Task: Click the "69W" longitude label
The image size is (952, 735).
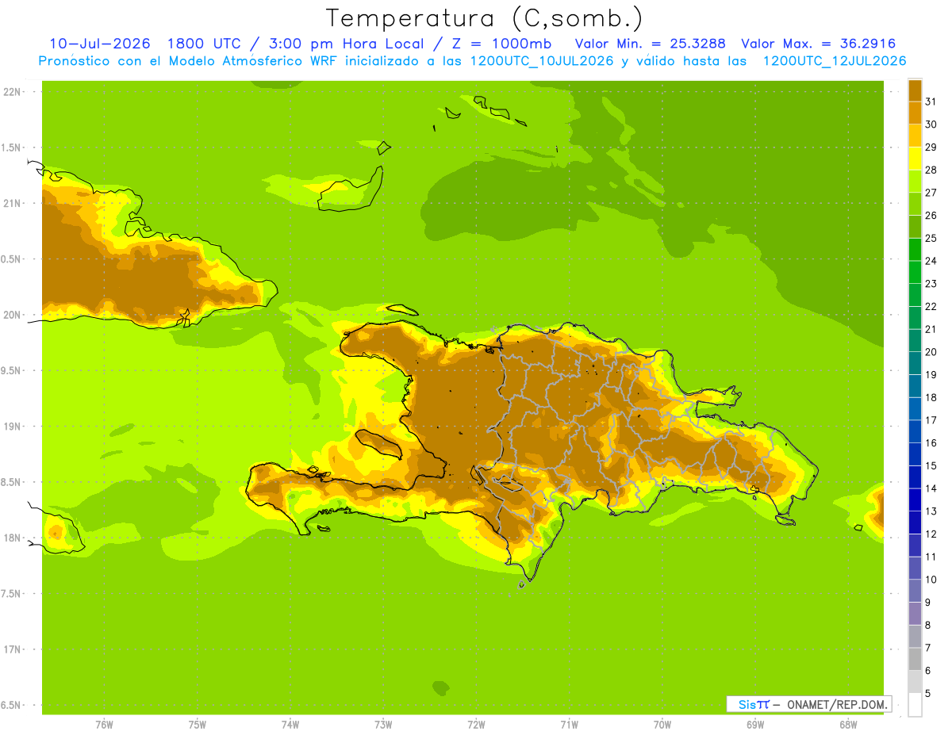Action: click(755, 725)
